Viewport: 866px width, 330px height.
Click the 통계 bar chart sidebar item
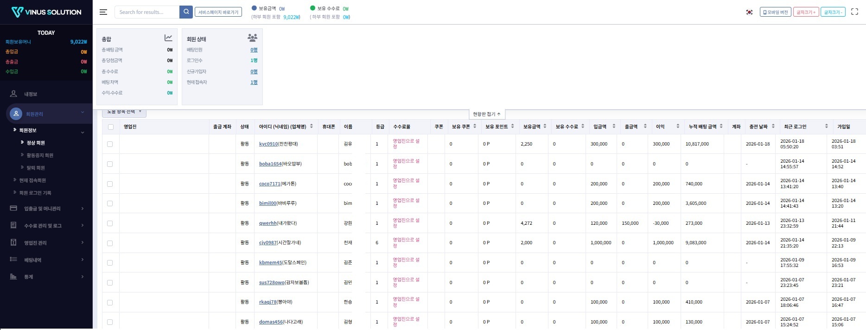[x=29, y=277]
